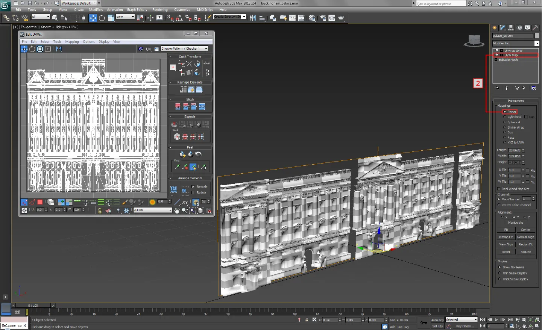The width and height of the screenshot is (542, 330).
Task: Open the Pack Custom options in Arrange Elements
Action: pos(185,189)
